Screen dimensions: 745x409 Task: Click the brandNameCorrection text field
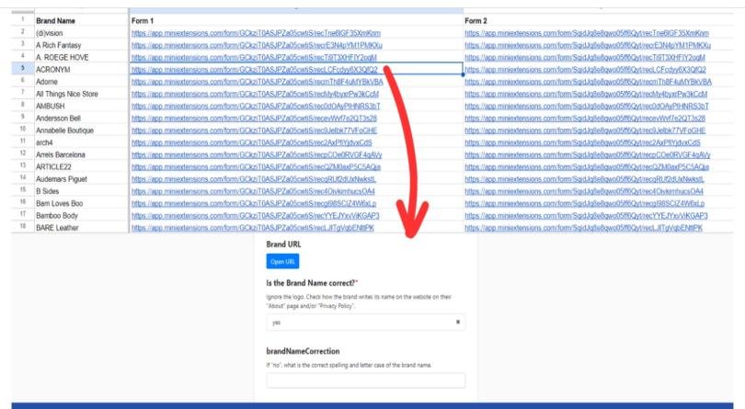pos(365,381)
